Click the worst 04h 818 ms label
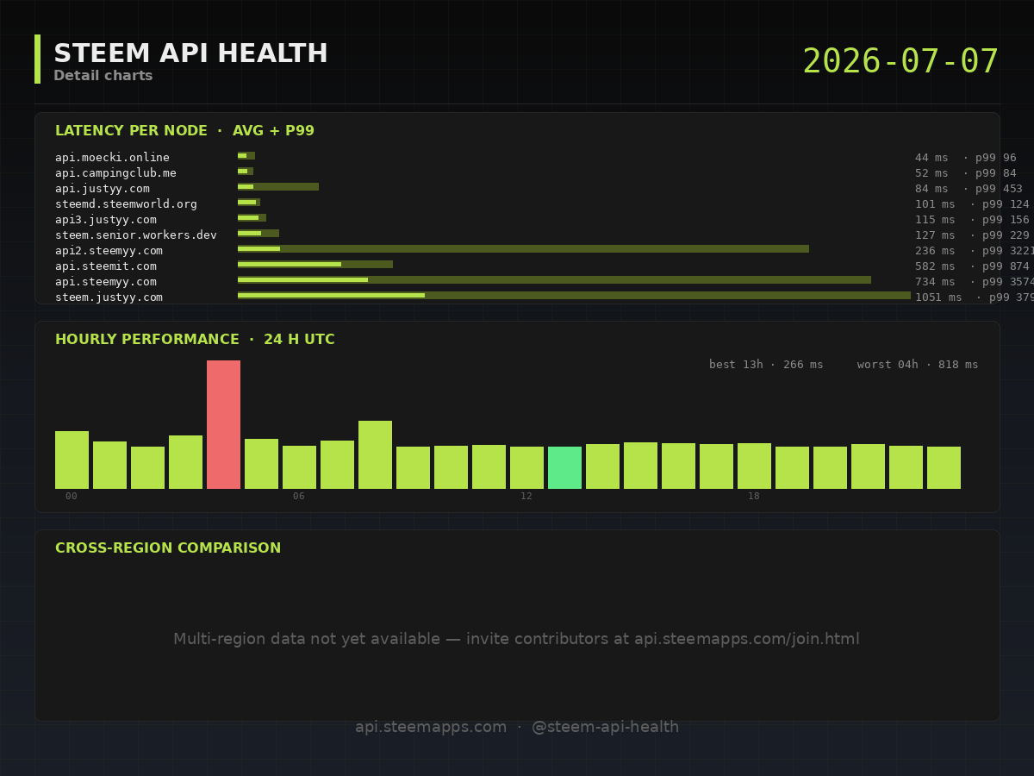 pos(918,365)
